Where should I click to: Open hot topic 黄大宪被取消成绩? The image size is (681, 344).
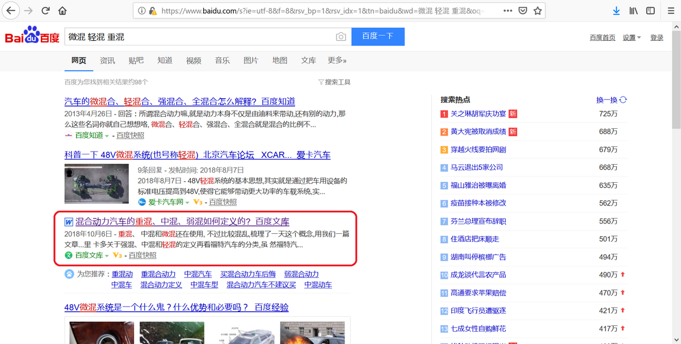[x=478, y=132]
